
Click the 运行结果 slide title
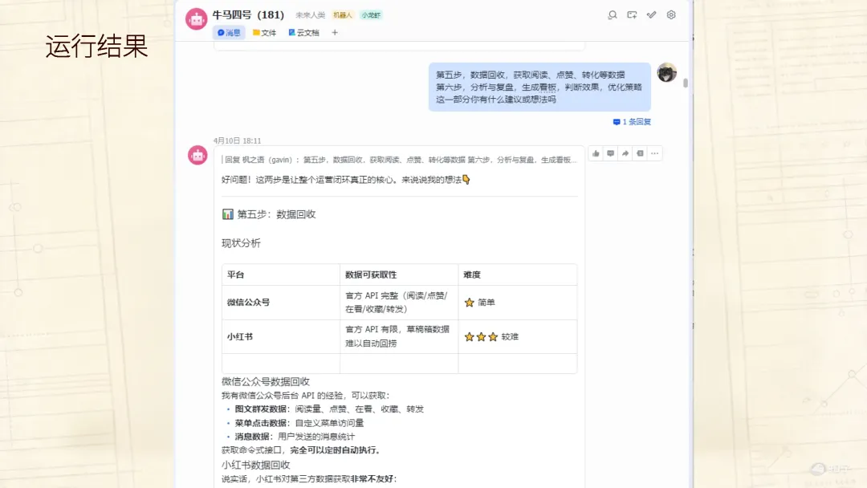click(x=97, y=46)
